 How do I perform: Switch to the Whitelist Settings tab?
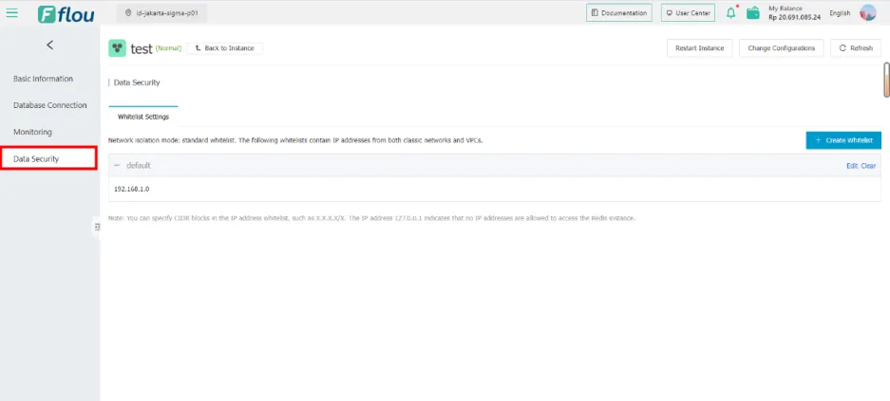143,117
